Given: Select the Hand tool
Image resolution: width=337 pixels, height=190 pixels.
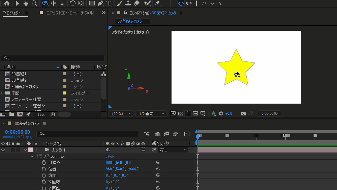Looking at the screenshot, I should 26,3.
